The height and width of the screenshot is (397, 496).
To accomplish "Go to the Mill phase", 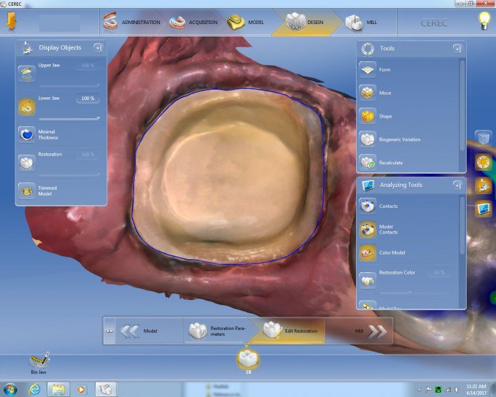I will click(x=361, y=22).
